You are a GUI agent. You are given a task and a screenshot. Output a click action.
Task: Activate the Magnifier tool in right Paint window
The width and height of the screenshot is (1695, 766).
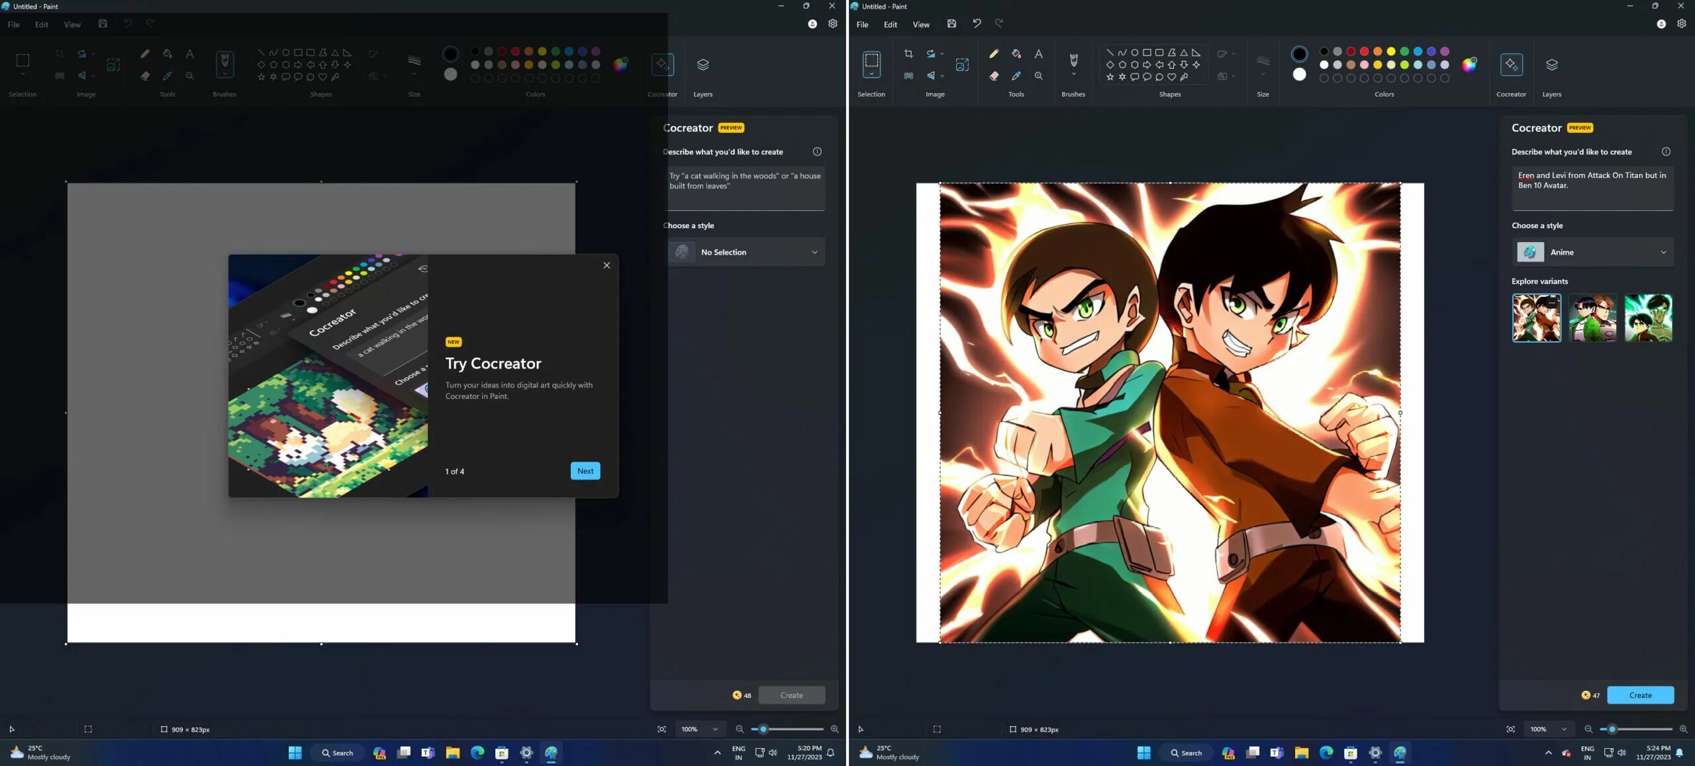1038,76
